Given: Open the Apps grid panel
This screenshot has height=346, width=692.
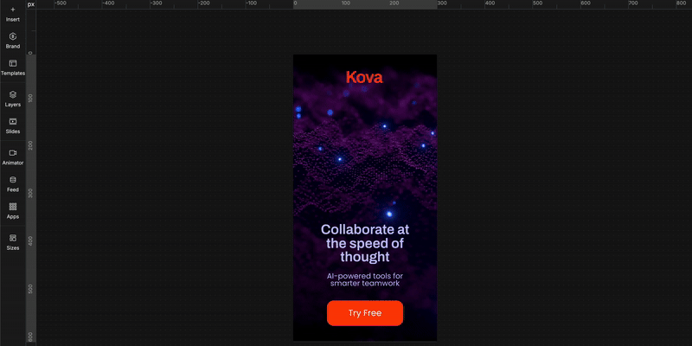Looking at the screenshot, I should pyautogui.click(x=13, y=210).
